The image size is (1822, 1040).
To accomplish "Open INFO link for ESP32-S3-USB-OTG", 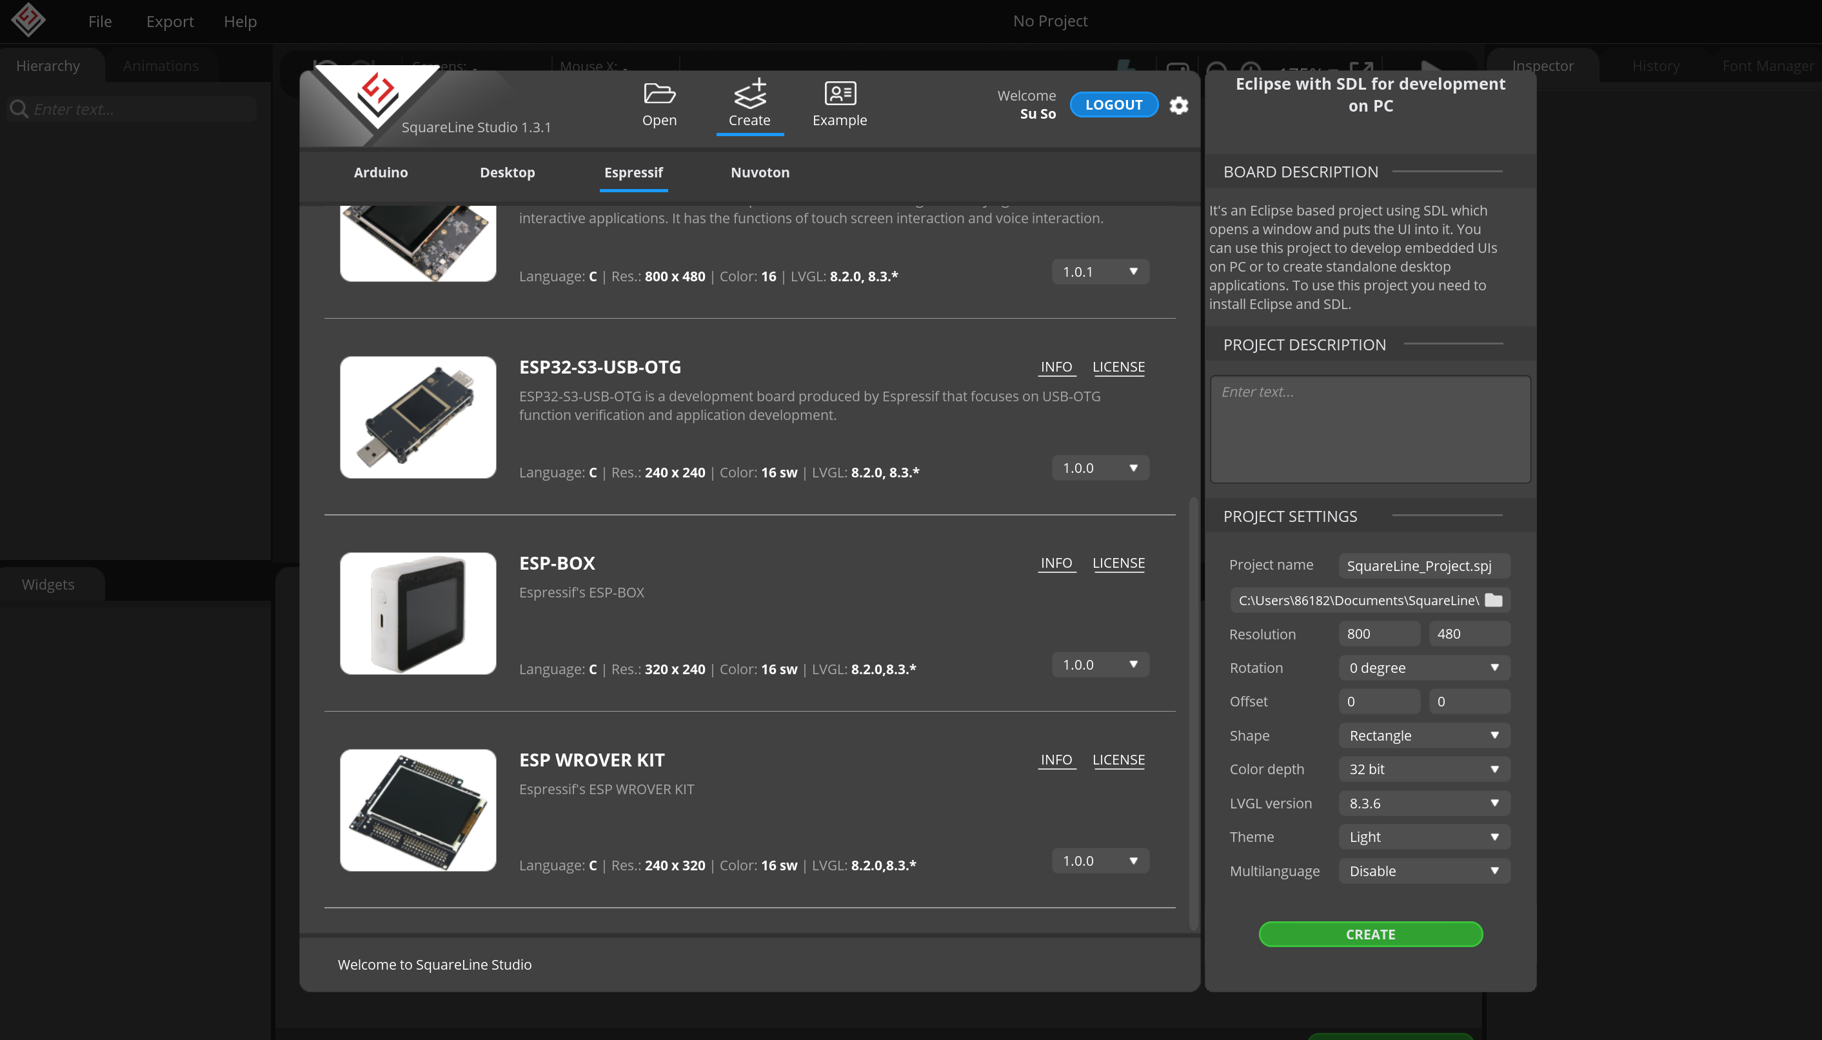I will tap(1056, 366).
